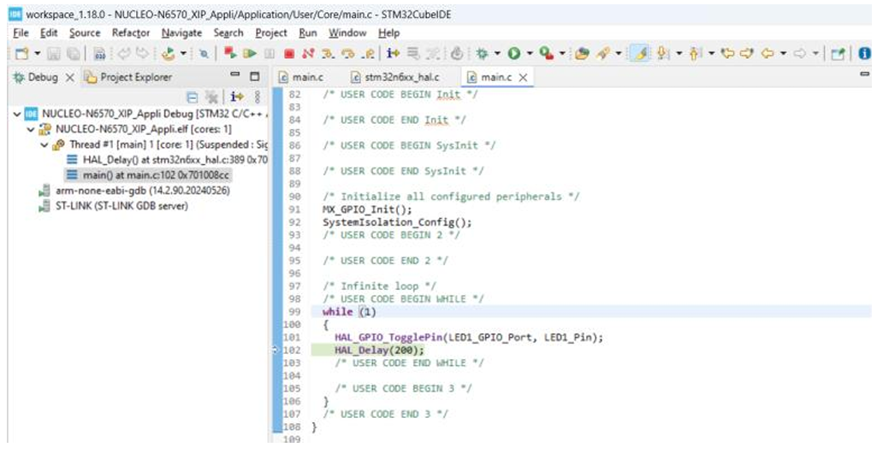Viewport: 883px width, 459px height.
Task: Click the Last Edit Location arrow icon
Action: point(727,54)
